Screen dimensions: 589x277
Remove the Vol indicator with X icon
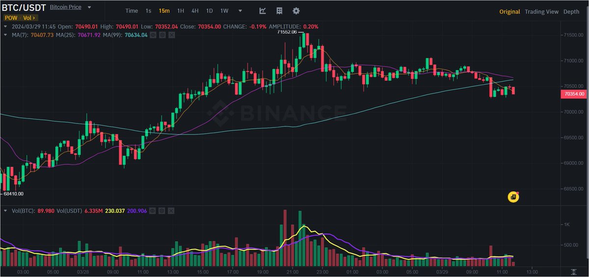pyautogui.click(x=171, y=210)
